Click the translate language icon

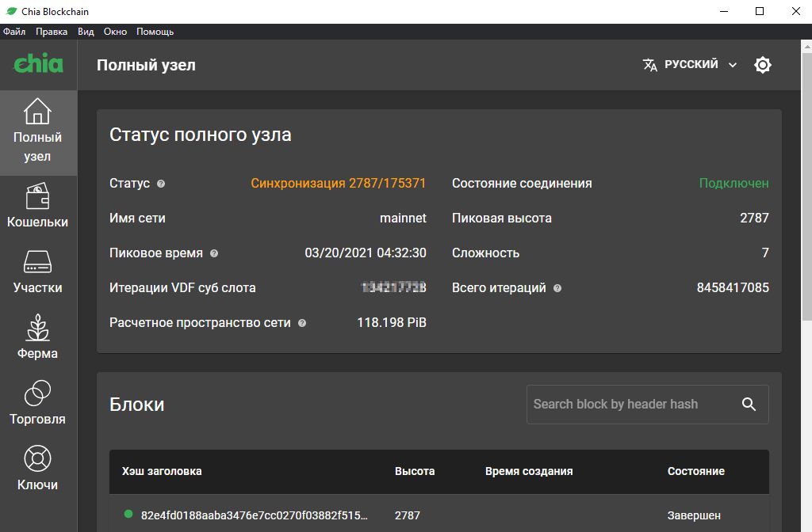point(650,65)
